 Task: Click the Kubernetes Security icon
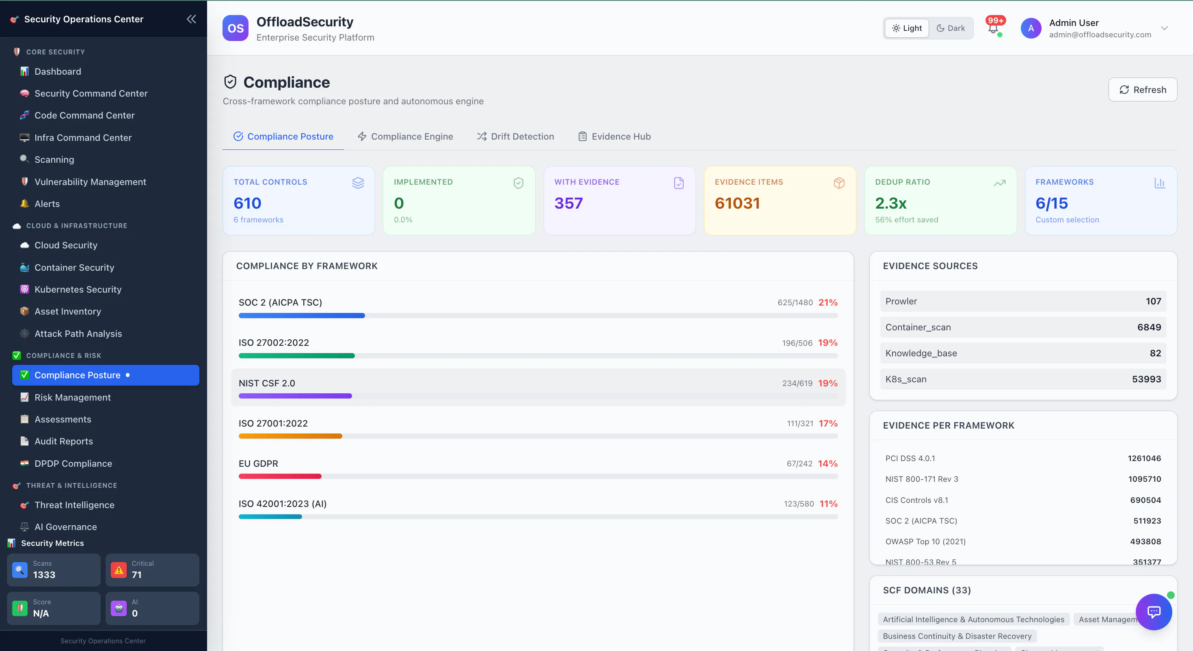24,289
